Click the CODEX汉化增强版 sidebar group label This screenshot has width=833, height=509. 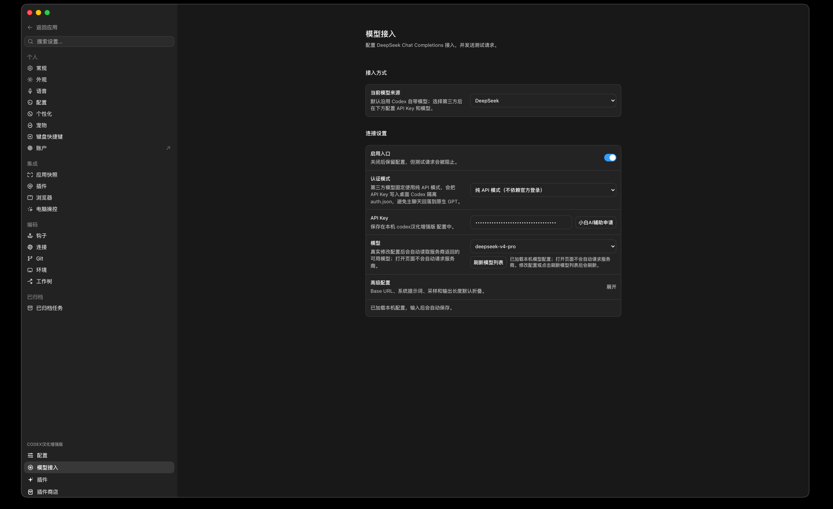pos(45,444)
